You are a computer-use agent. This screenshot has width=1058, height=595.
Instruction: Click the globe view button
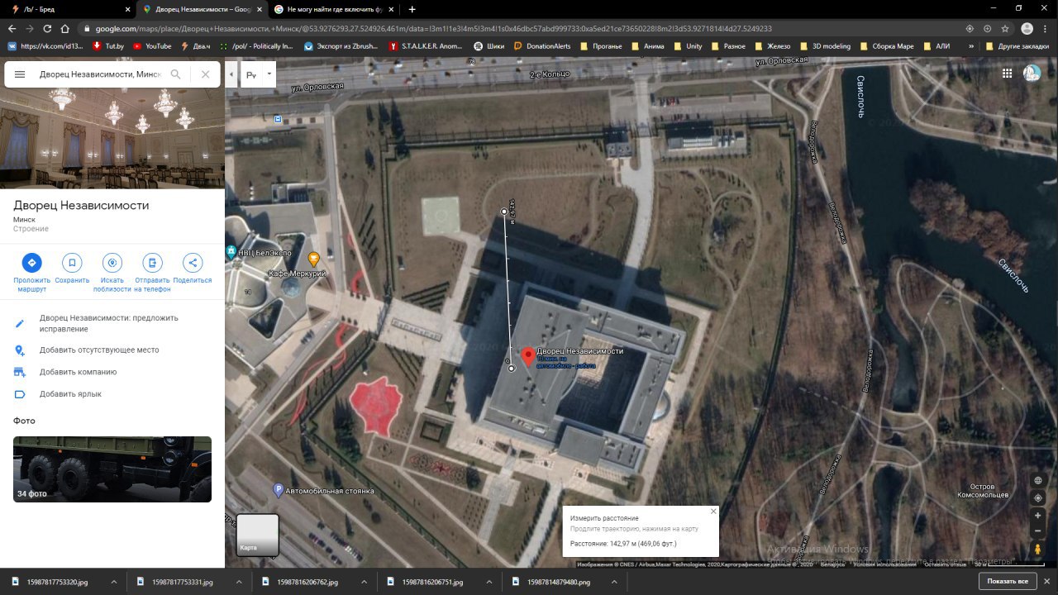(x=1038, y=481)
